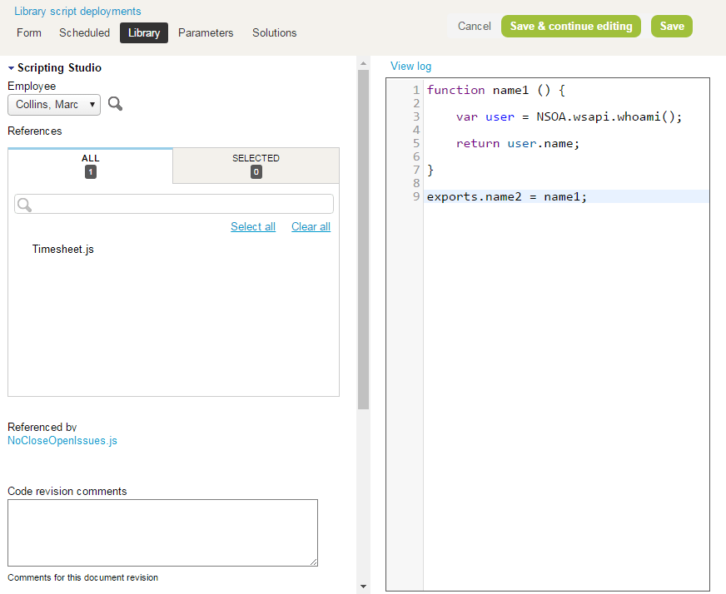This screenshot has height=594, width=726.
Task: Select Timesheet.js in the references list
Action: pos(63,250)
